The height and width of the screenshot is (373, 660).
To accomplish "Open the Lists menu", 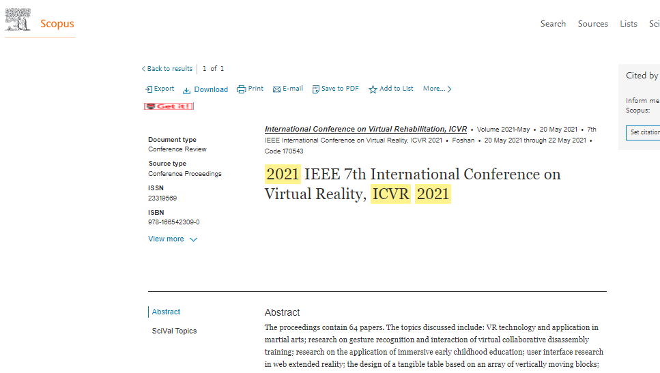I will click(629, 24).
